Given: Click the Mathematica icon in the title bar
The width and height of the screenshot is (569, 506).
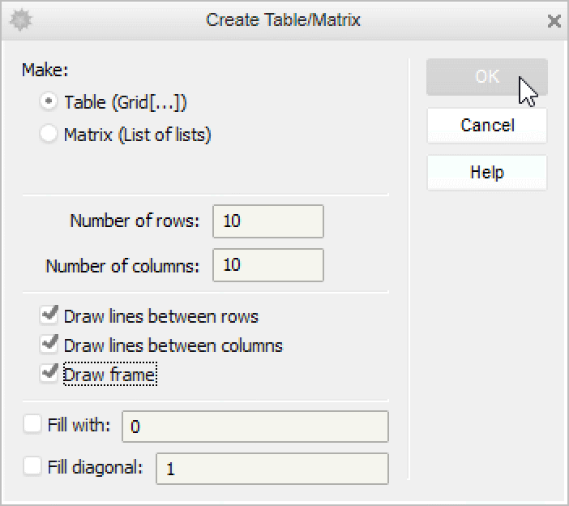Looking at the screenshot, I should pos(18,20).
